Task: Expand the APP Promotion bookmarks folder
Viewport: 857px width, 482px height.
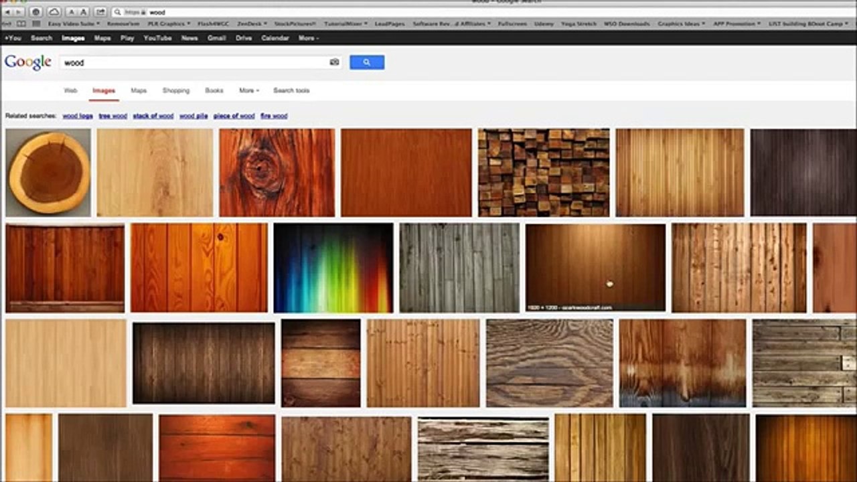Action: pyautogui.click(x=736, y=23)
